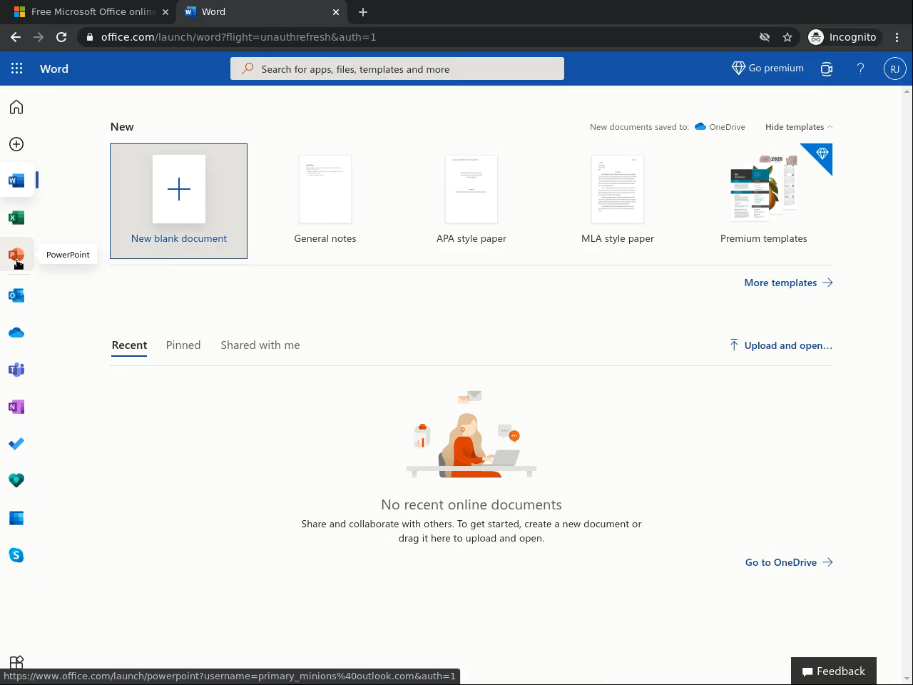Follow the Go to OneDrive link
The width and height of the screenshot is (913, 685).
pos(789,562)
